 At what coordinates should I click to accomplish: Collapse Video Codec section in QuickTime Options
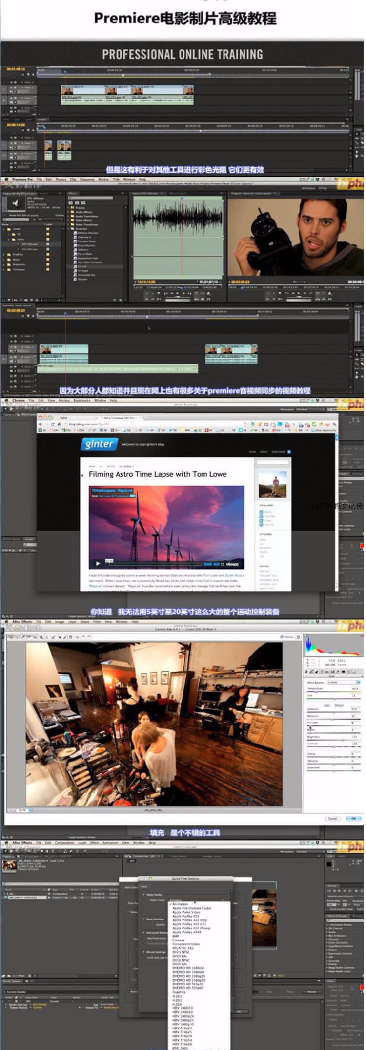(x=144, y=895)
